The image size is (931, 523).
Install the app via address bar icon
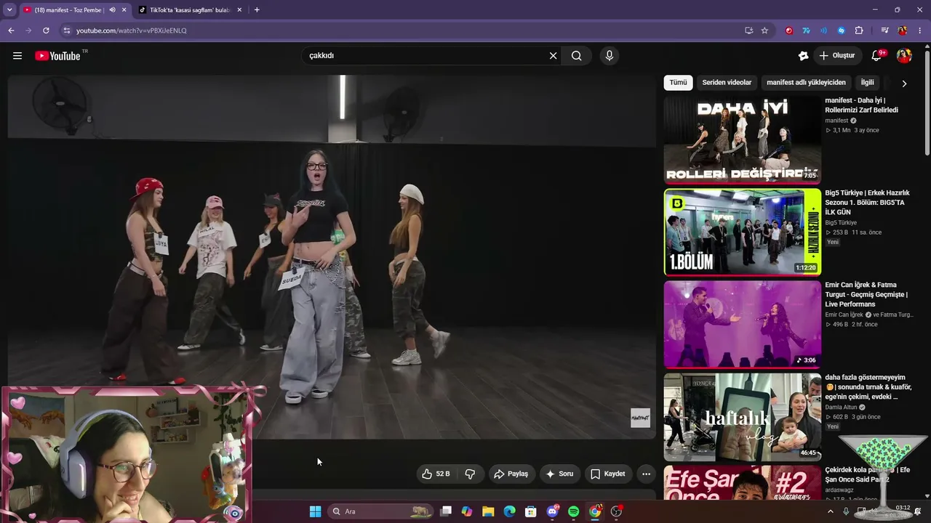point(748,31)
